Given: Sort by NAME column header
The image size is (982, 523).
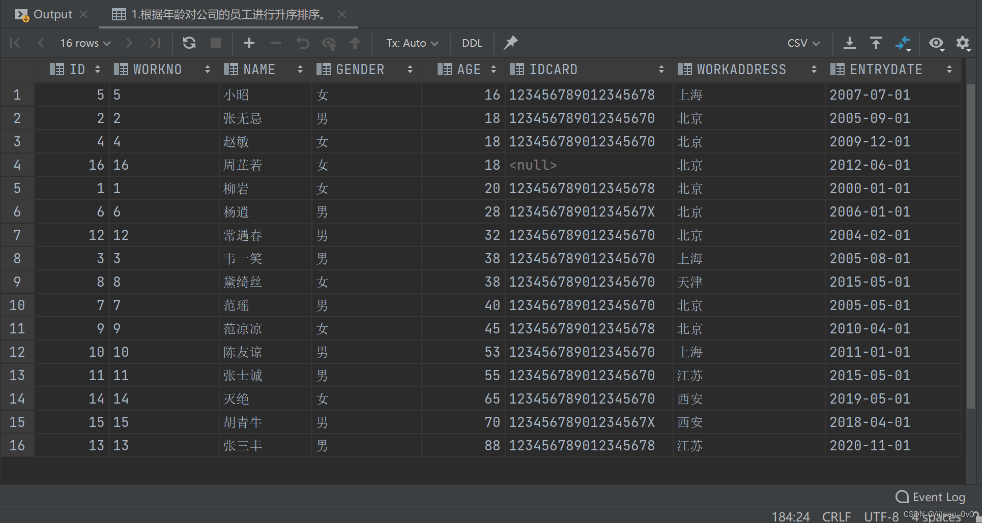Looking at the screenshot, I should [x=265, y=70].
